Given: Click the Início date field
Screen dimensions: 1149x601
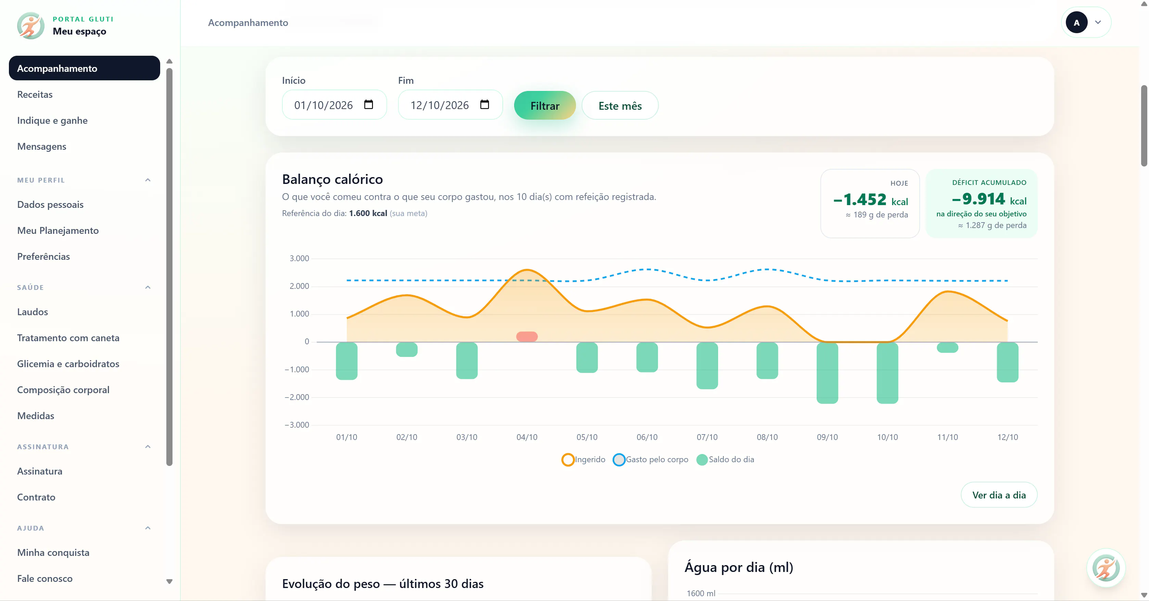Looking at the screenshot, I should click(x=334, y=105).
